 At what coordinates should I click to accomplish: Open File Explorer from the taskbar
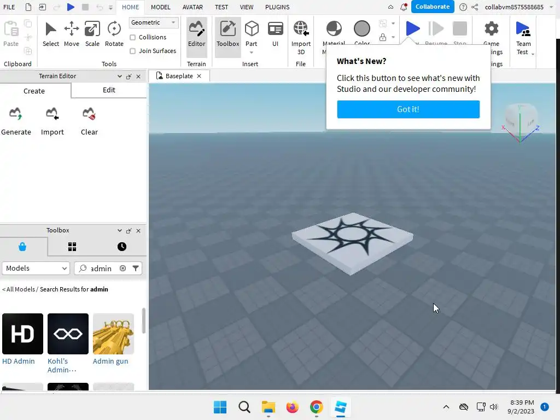tap(268, 407)
